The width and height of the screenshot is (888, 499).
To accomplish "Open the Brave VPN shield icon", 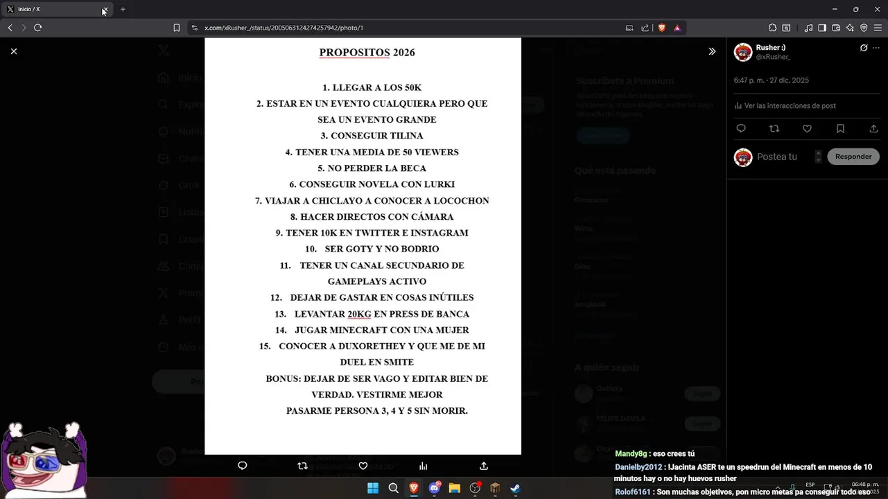I will coord(864,28).
